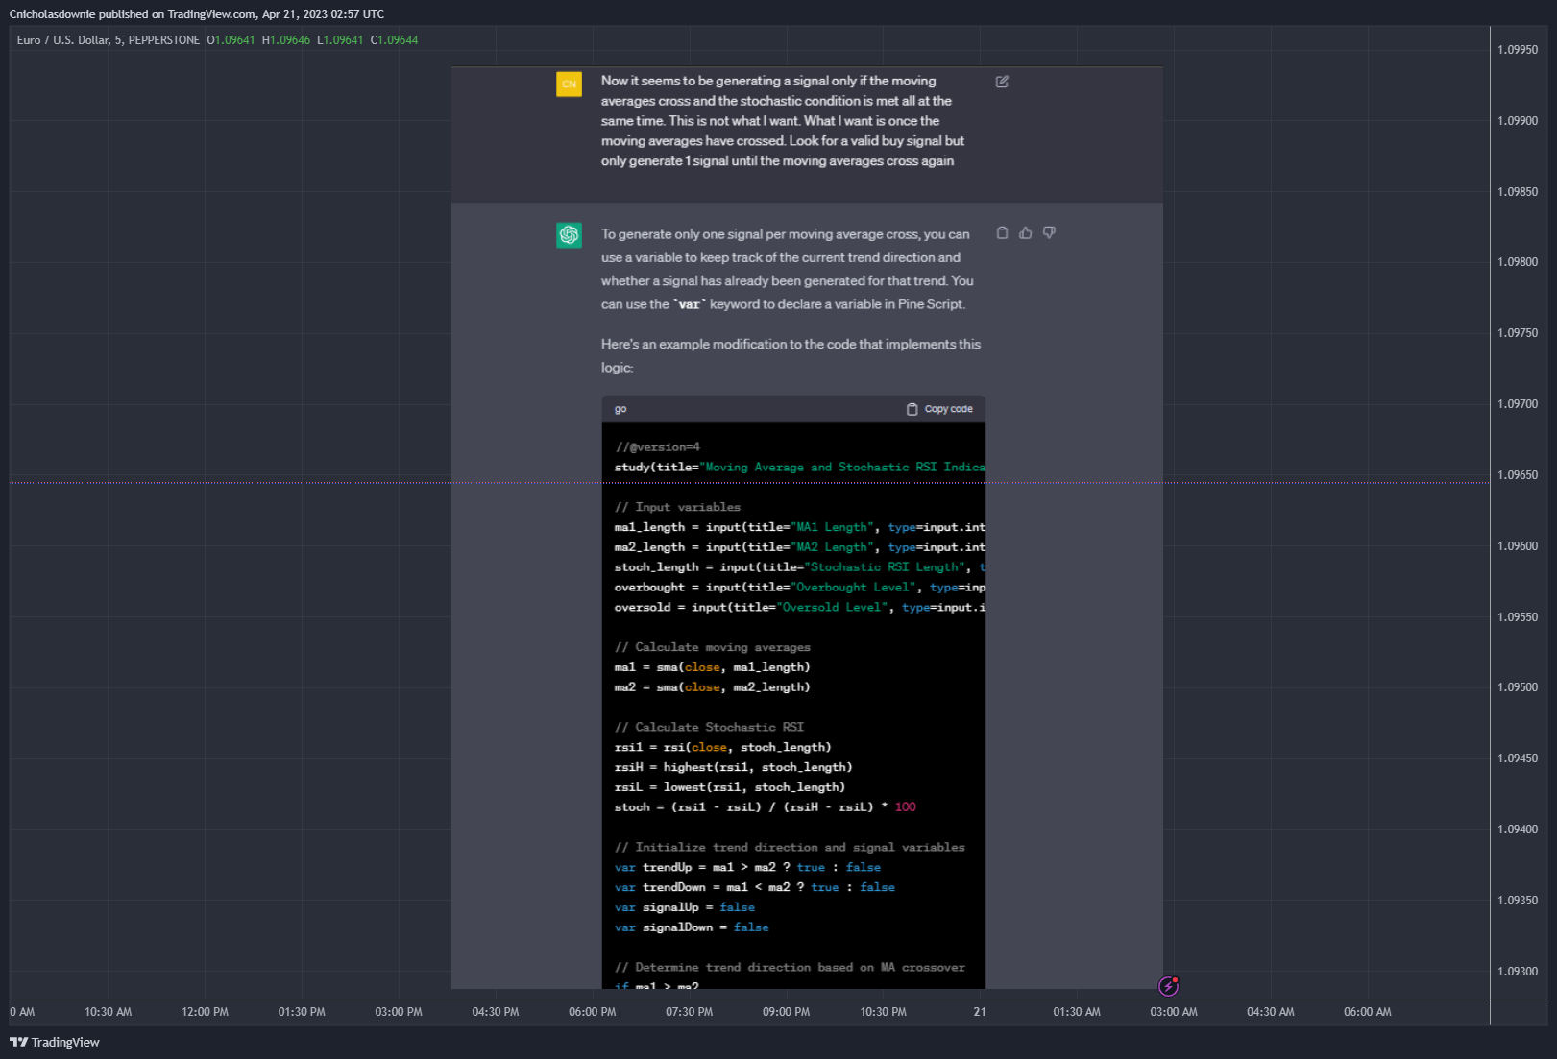Image resolution: width=1557 pixels, height=1059 pixels.
Task: Click the copy response clipboard icon
Action: coord(1002,232)
